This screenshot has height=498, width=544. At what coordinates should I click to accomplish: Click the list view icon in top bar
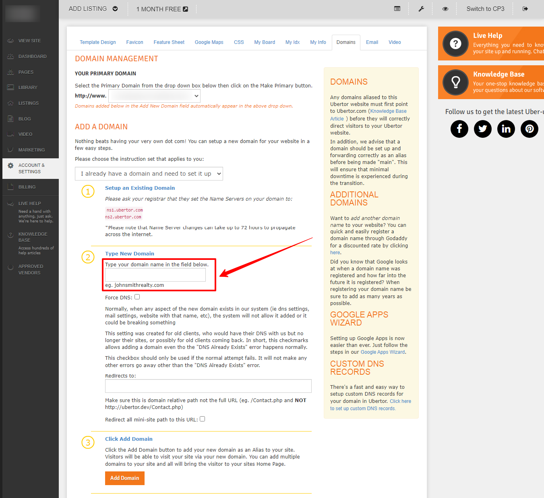tap(397, 9)
